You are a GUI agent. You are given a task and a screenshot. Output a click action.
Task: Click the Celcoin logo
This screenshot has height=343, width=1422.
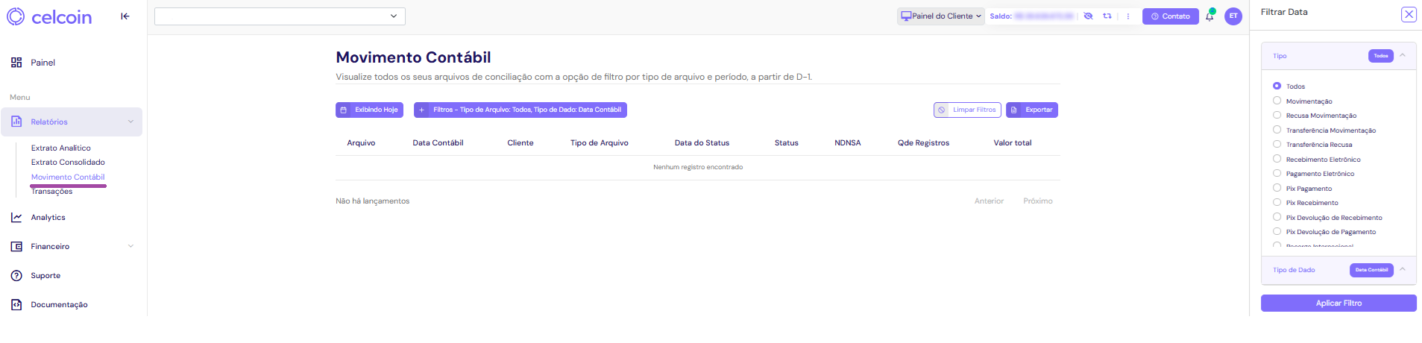[49, 16]
